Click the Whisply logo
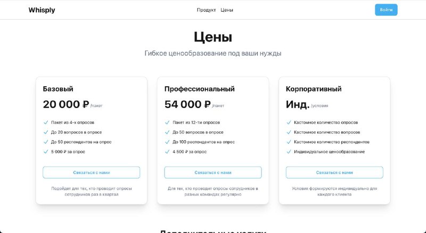The image size is (426, 233). [42, 10]
